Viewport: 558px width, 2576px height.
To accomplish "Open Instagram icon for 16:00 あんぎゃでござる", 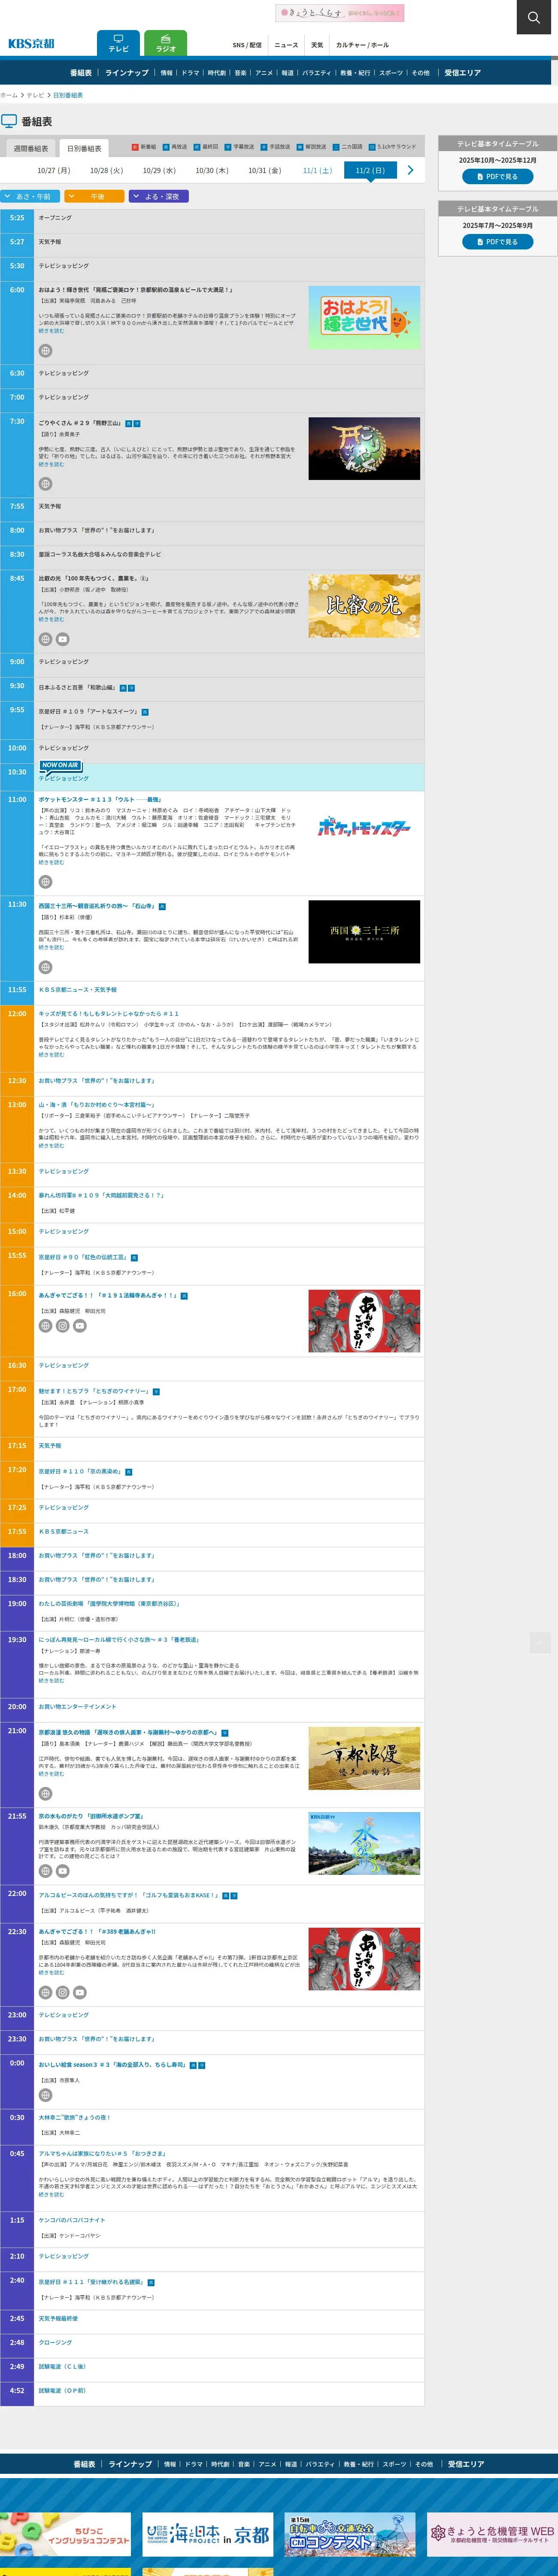I will coord(62,1326).
